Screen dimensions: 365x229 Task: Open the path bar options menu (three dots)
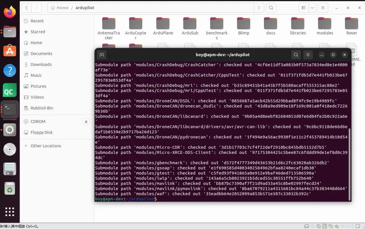tap(259, 8)
